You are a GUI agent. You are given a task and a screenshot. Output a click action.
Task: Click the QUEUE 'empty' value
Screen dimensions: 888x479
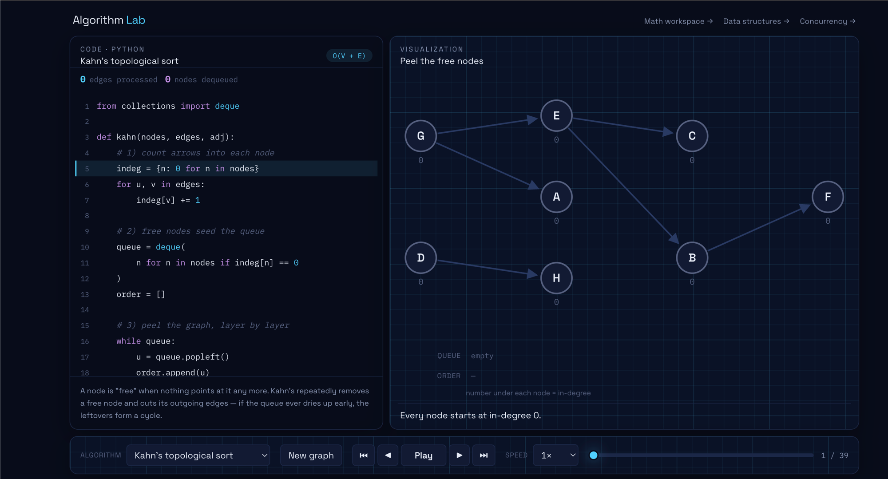[482, 356]
